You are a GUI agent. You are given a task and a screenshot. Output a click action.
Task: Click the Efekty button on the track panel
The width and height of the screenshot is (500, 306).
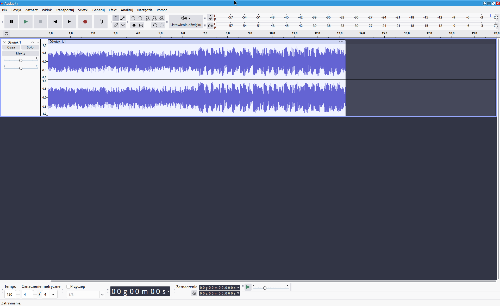(x=21, y=53)
